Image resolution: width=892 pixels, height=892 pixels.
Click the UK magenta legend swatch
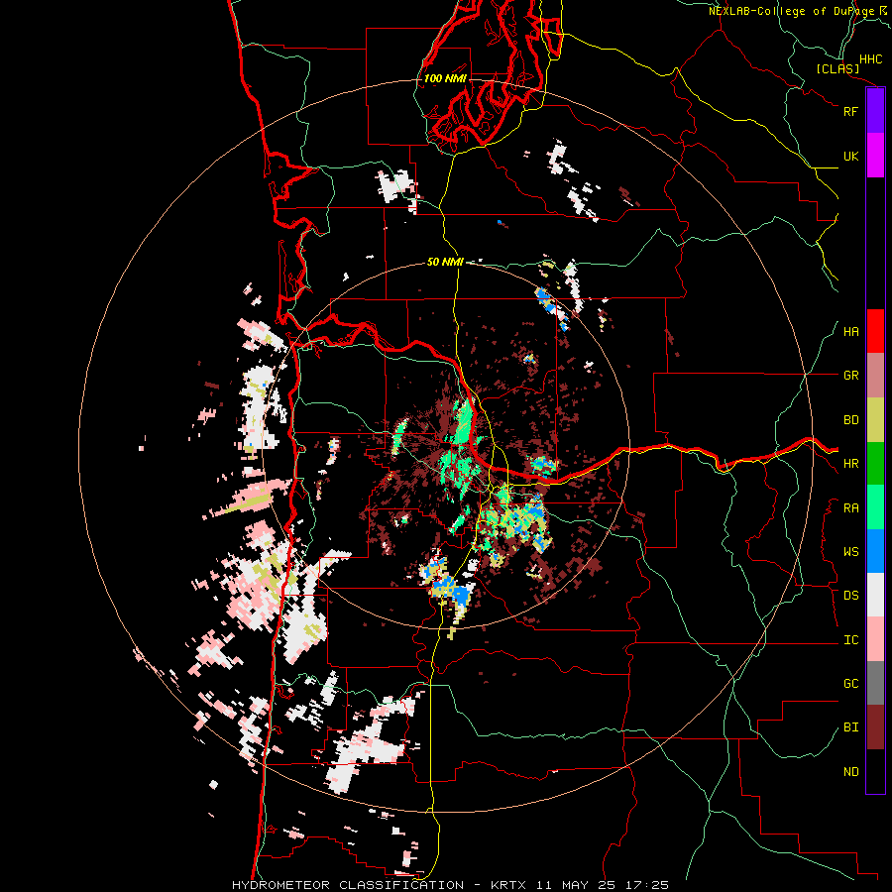click(x=875, y=156)
